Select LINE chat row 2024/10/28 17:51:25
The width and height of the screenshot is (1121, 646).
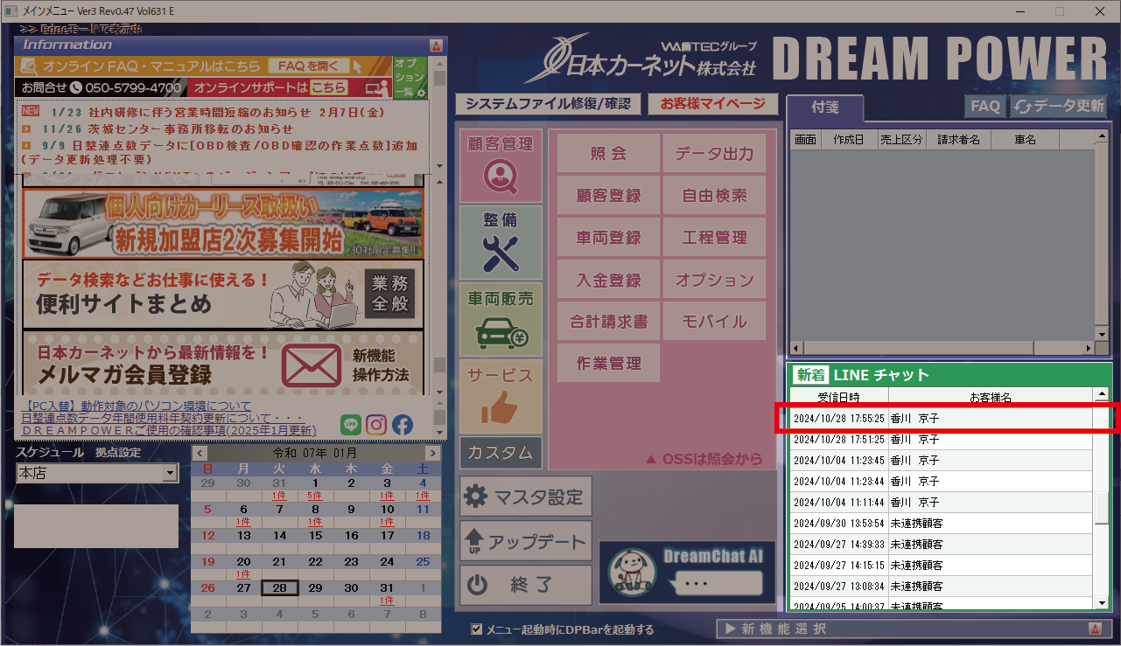point(942,440)
